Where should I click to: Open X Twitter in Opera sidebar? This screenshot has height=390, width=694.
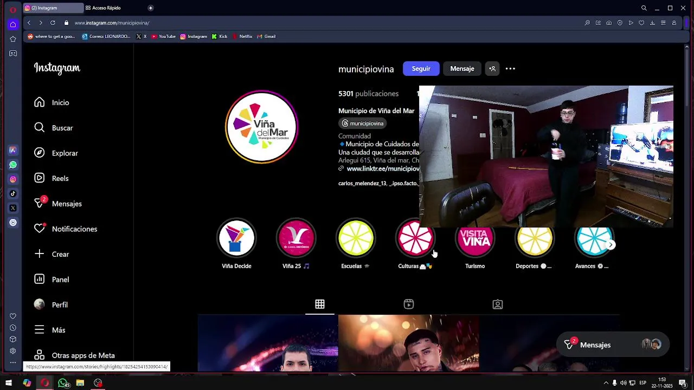(13, 208)
